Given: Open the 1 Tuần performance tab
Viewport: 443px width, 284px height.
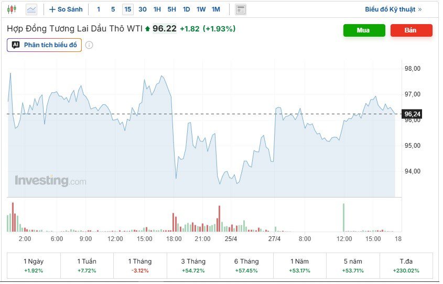Looking at the screenshot, I should [x=87, y=266].
